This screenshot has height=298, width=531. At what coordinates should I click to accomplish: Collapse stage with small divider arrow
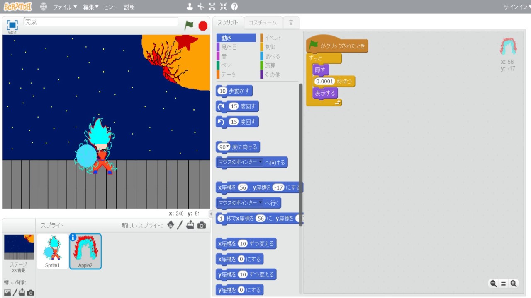210,214
